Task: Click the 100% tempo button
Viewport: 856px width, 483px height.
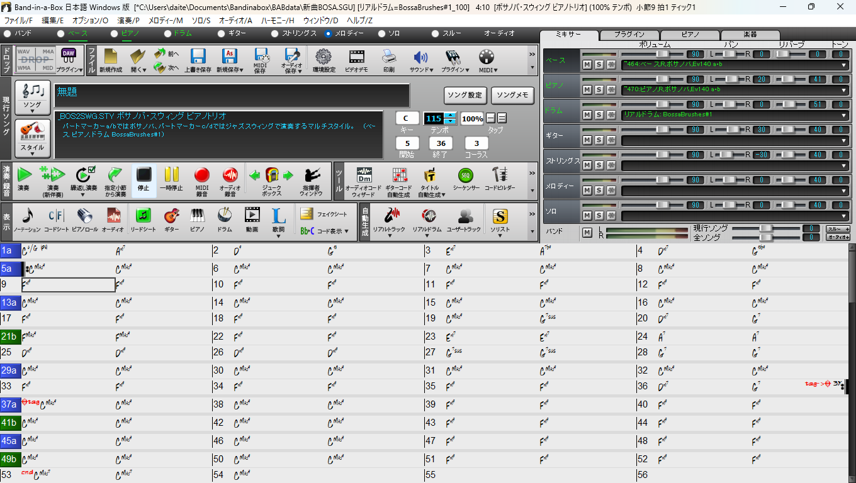Action: click(x=472, y=119)
